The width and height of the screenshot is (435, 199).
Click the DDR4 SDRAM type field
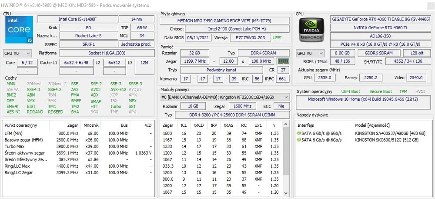[x=264, y=53]
